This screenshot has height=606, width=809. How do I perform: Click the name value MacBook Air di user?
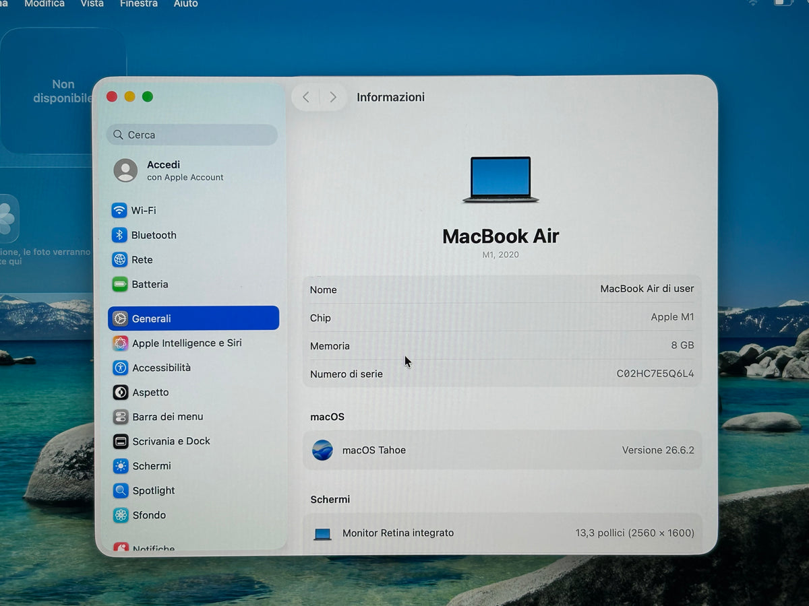[x=647, y=289]
